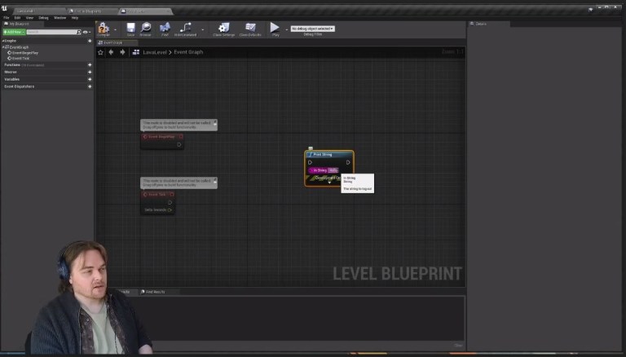626x357 pixels.
Task: Click the Browse magnifier icon
Action: 146,28
